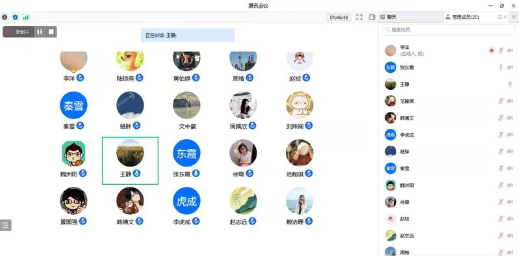Check the green network signal icon
This screenshot has width=519, height=257.
[25, 17]
